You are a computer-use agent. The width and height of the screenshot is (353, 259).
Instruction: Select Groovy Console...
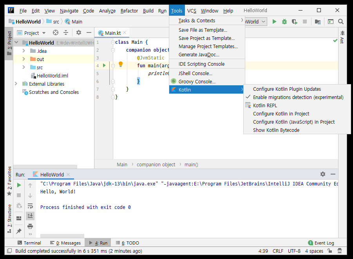(x=207, y=82)
